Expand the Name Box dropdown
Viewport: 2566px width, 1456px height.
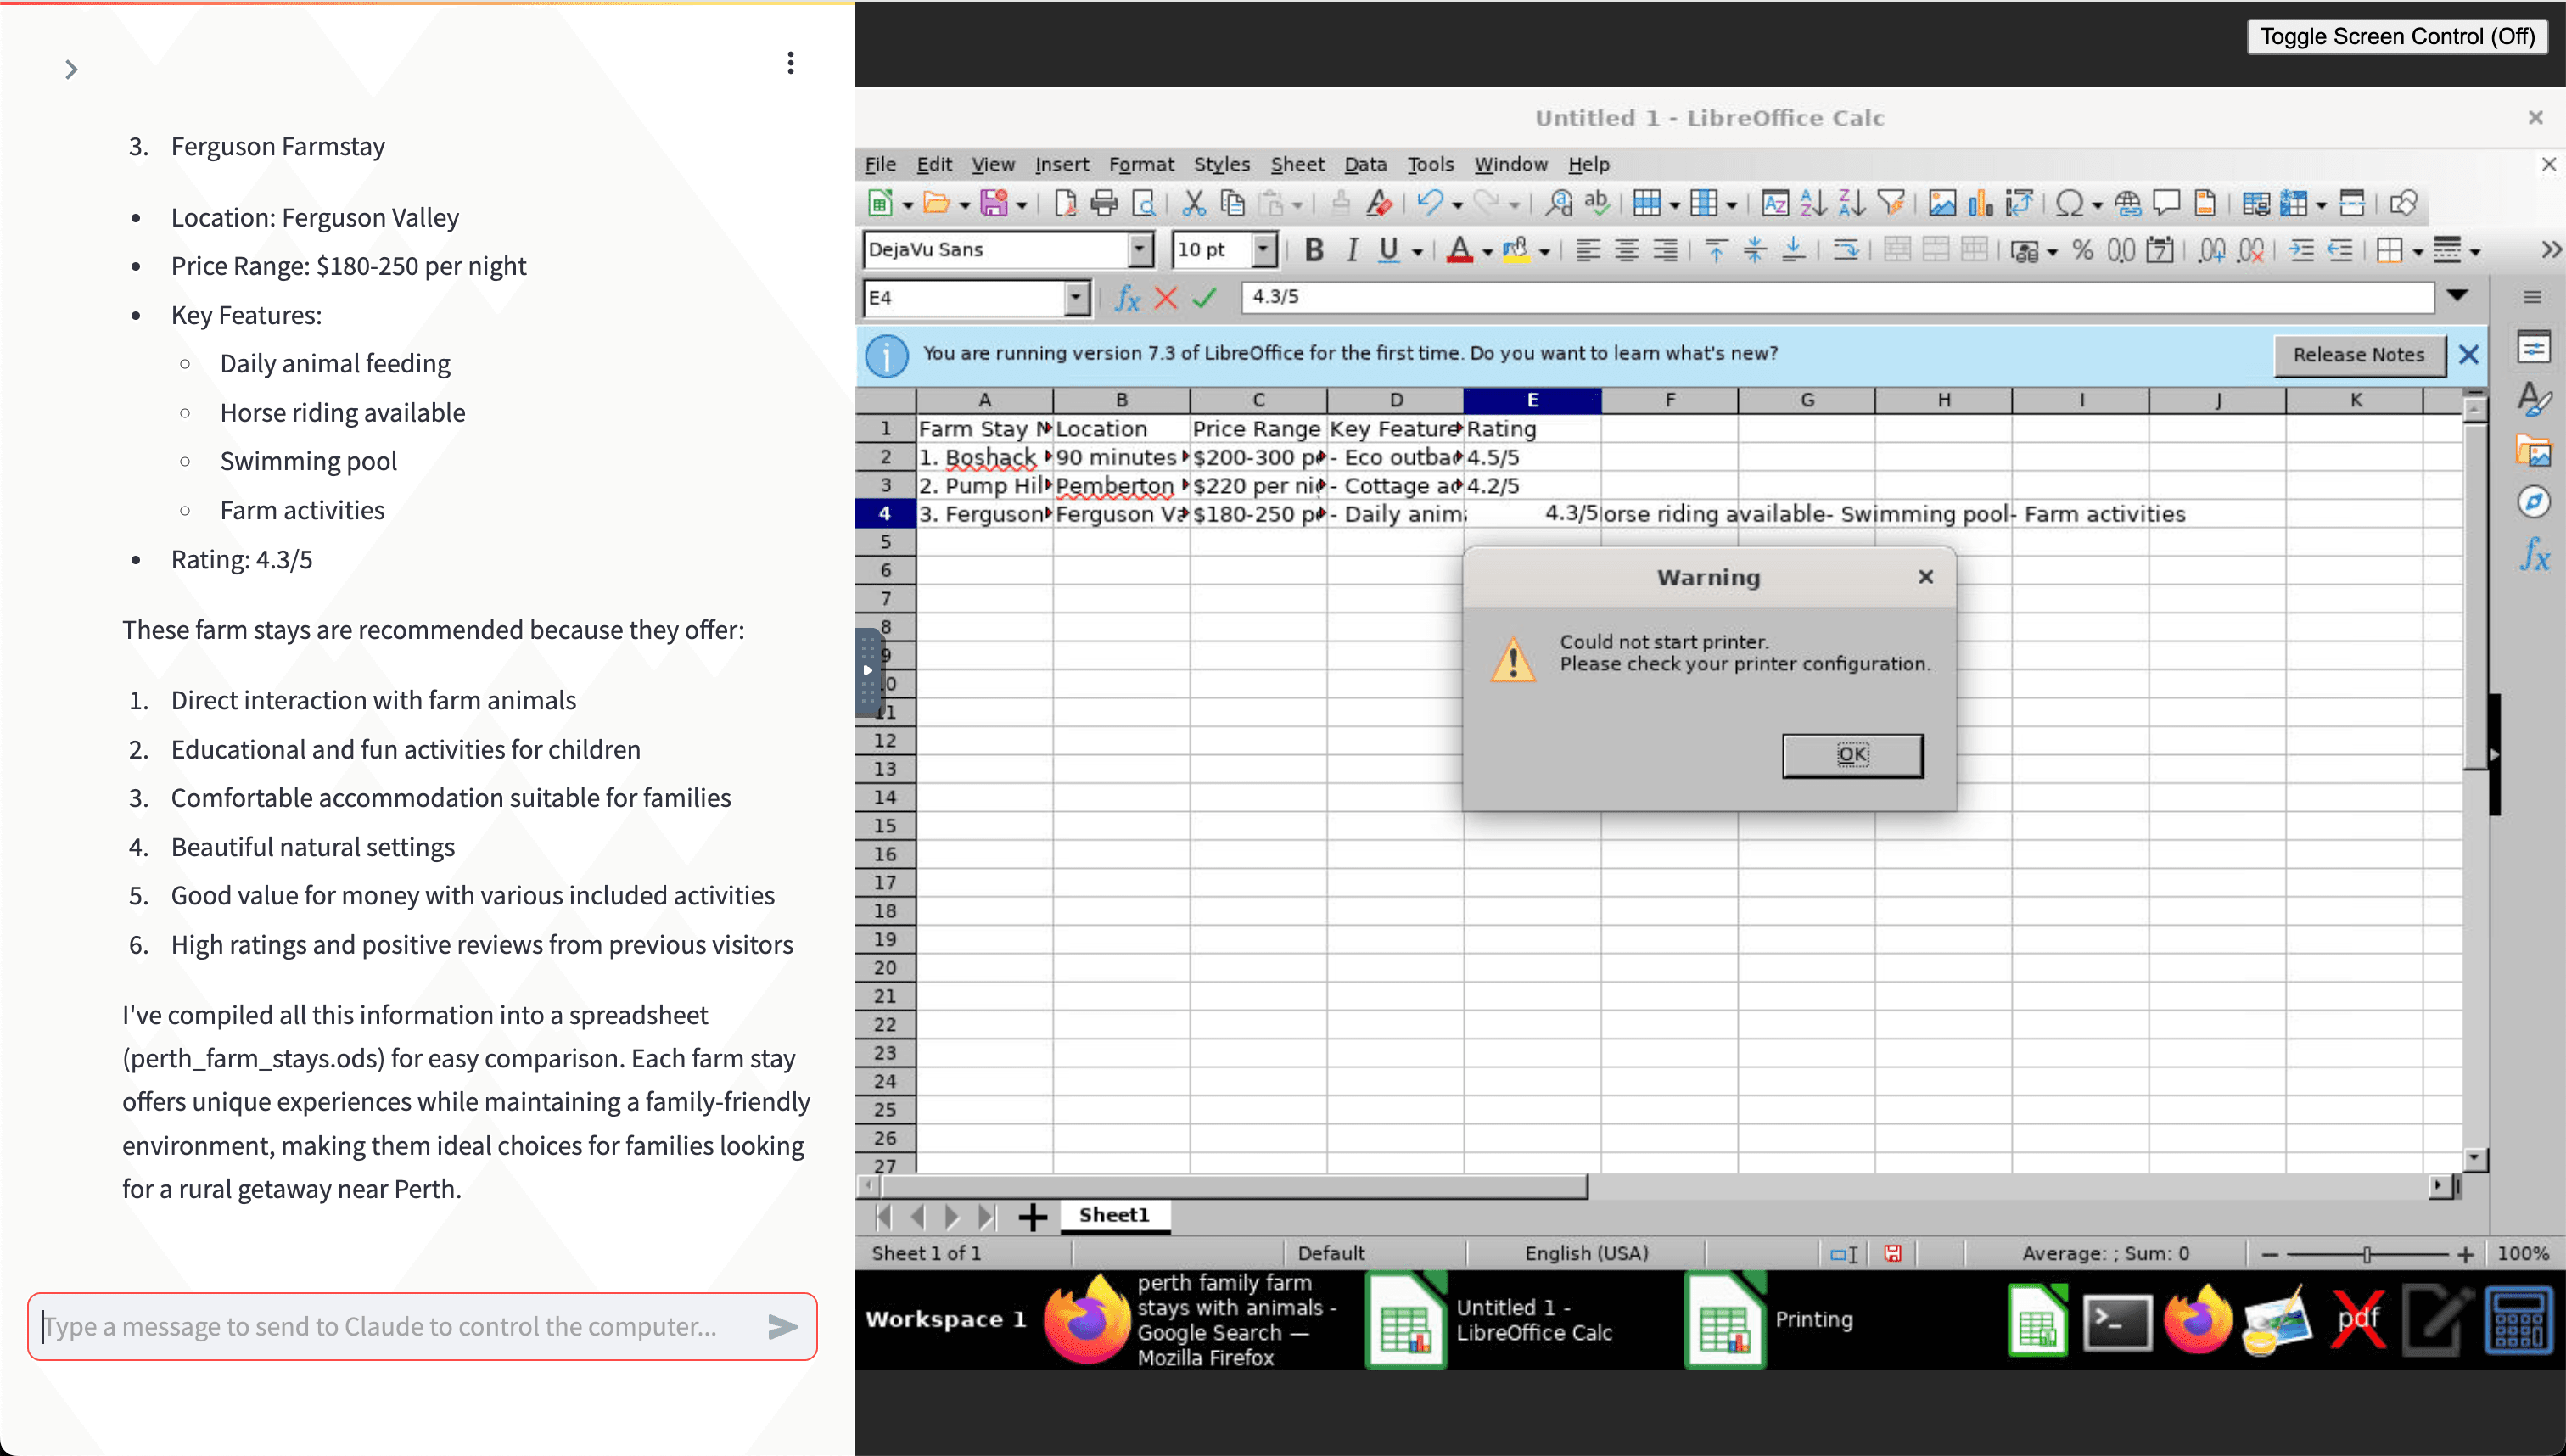[x=1076, y=298]
